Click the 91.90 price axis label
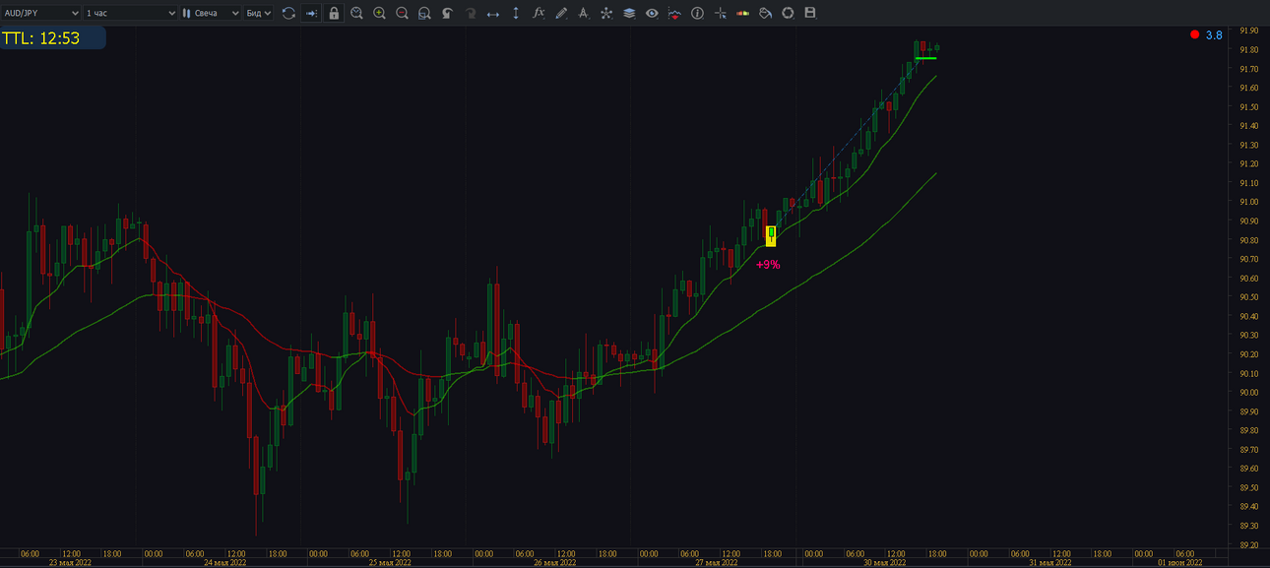 pyautogui.click(x=1249, y=32)
